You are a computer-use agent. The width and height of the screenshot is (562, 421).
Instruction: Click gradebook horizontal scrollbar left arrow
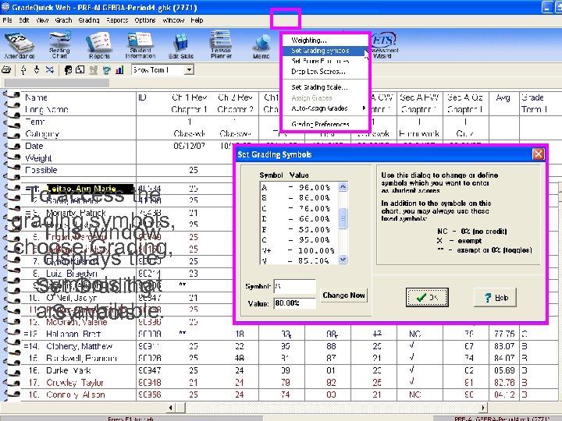click(171, 408)
